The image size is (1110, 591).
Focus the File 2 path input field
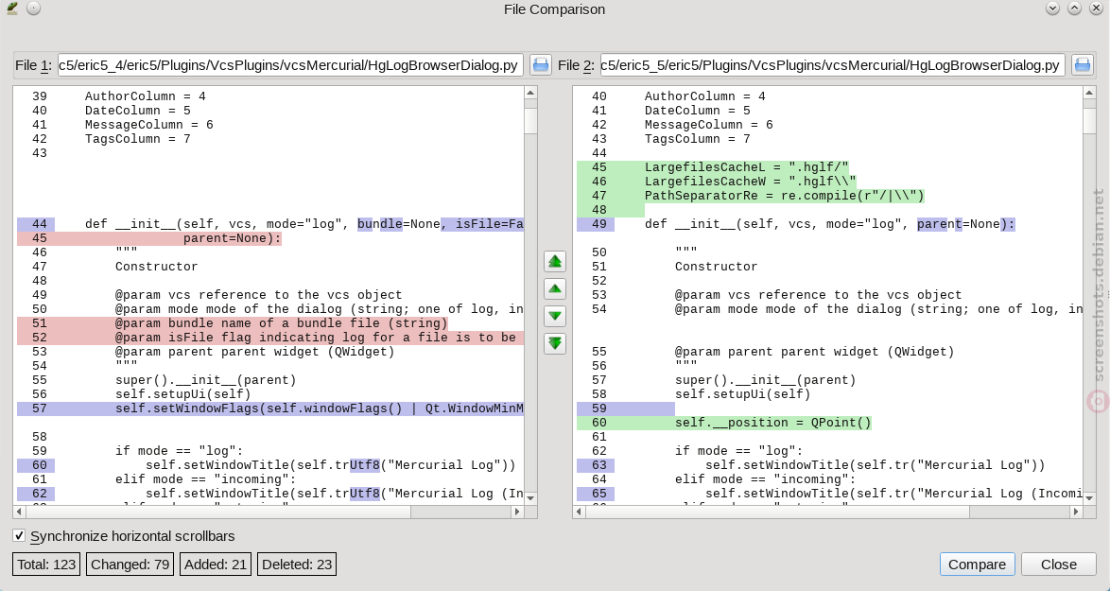tap(832, 65)
